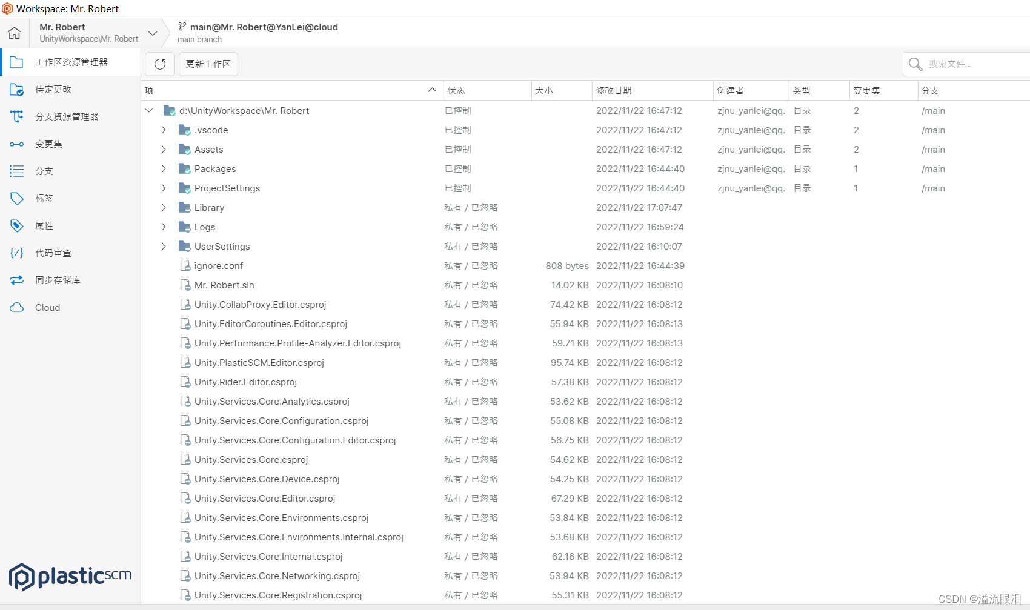This screenshot has height=610, width=1030.
Task: Expand the Assets folder
Action: click(164, 150)
